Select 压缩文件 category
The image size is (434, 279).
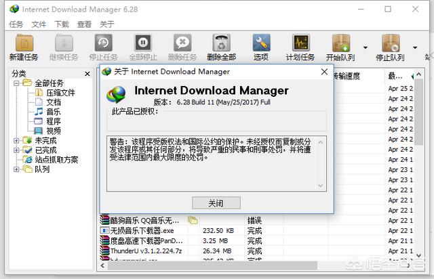pyautogui.click(x=60, y=93)
